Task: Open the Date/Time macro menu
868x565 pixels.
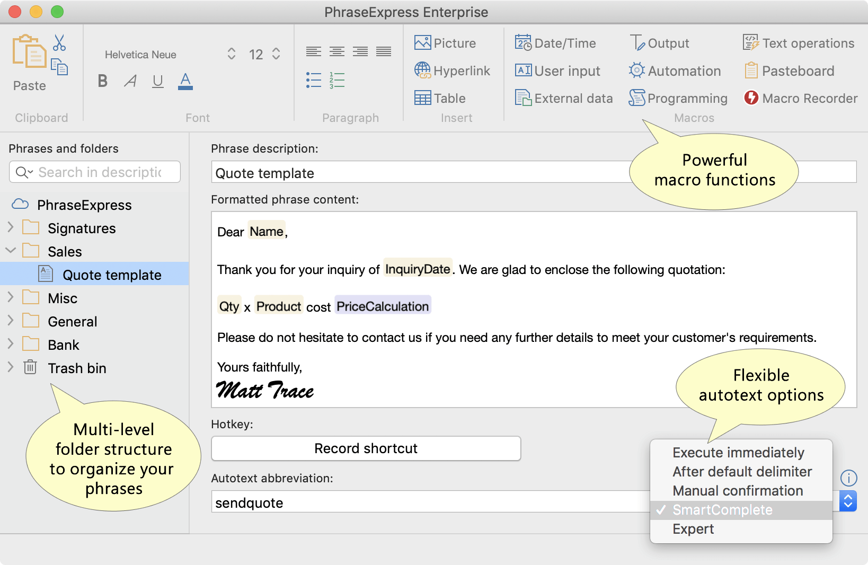Action: [555, 43]
